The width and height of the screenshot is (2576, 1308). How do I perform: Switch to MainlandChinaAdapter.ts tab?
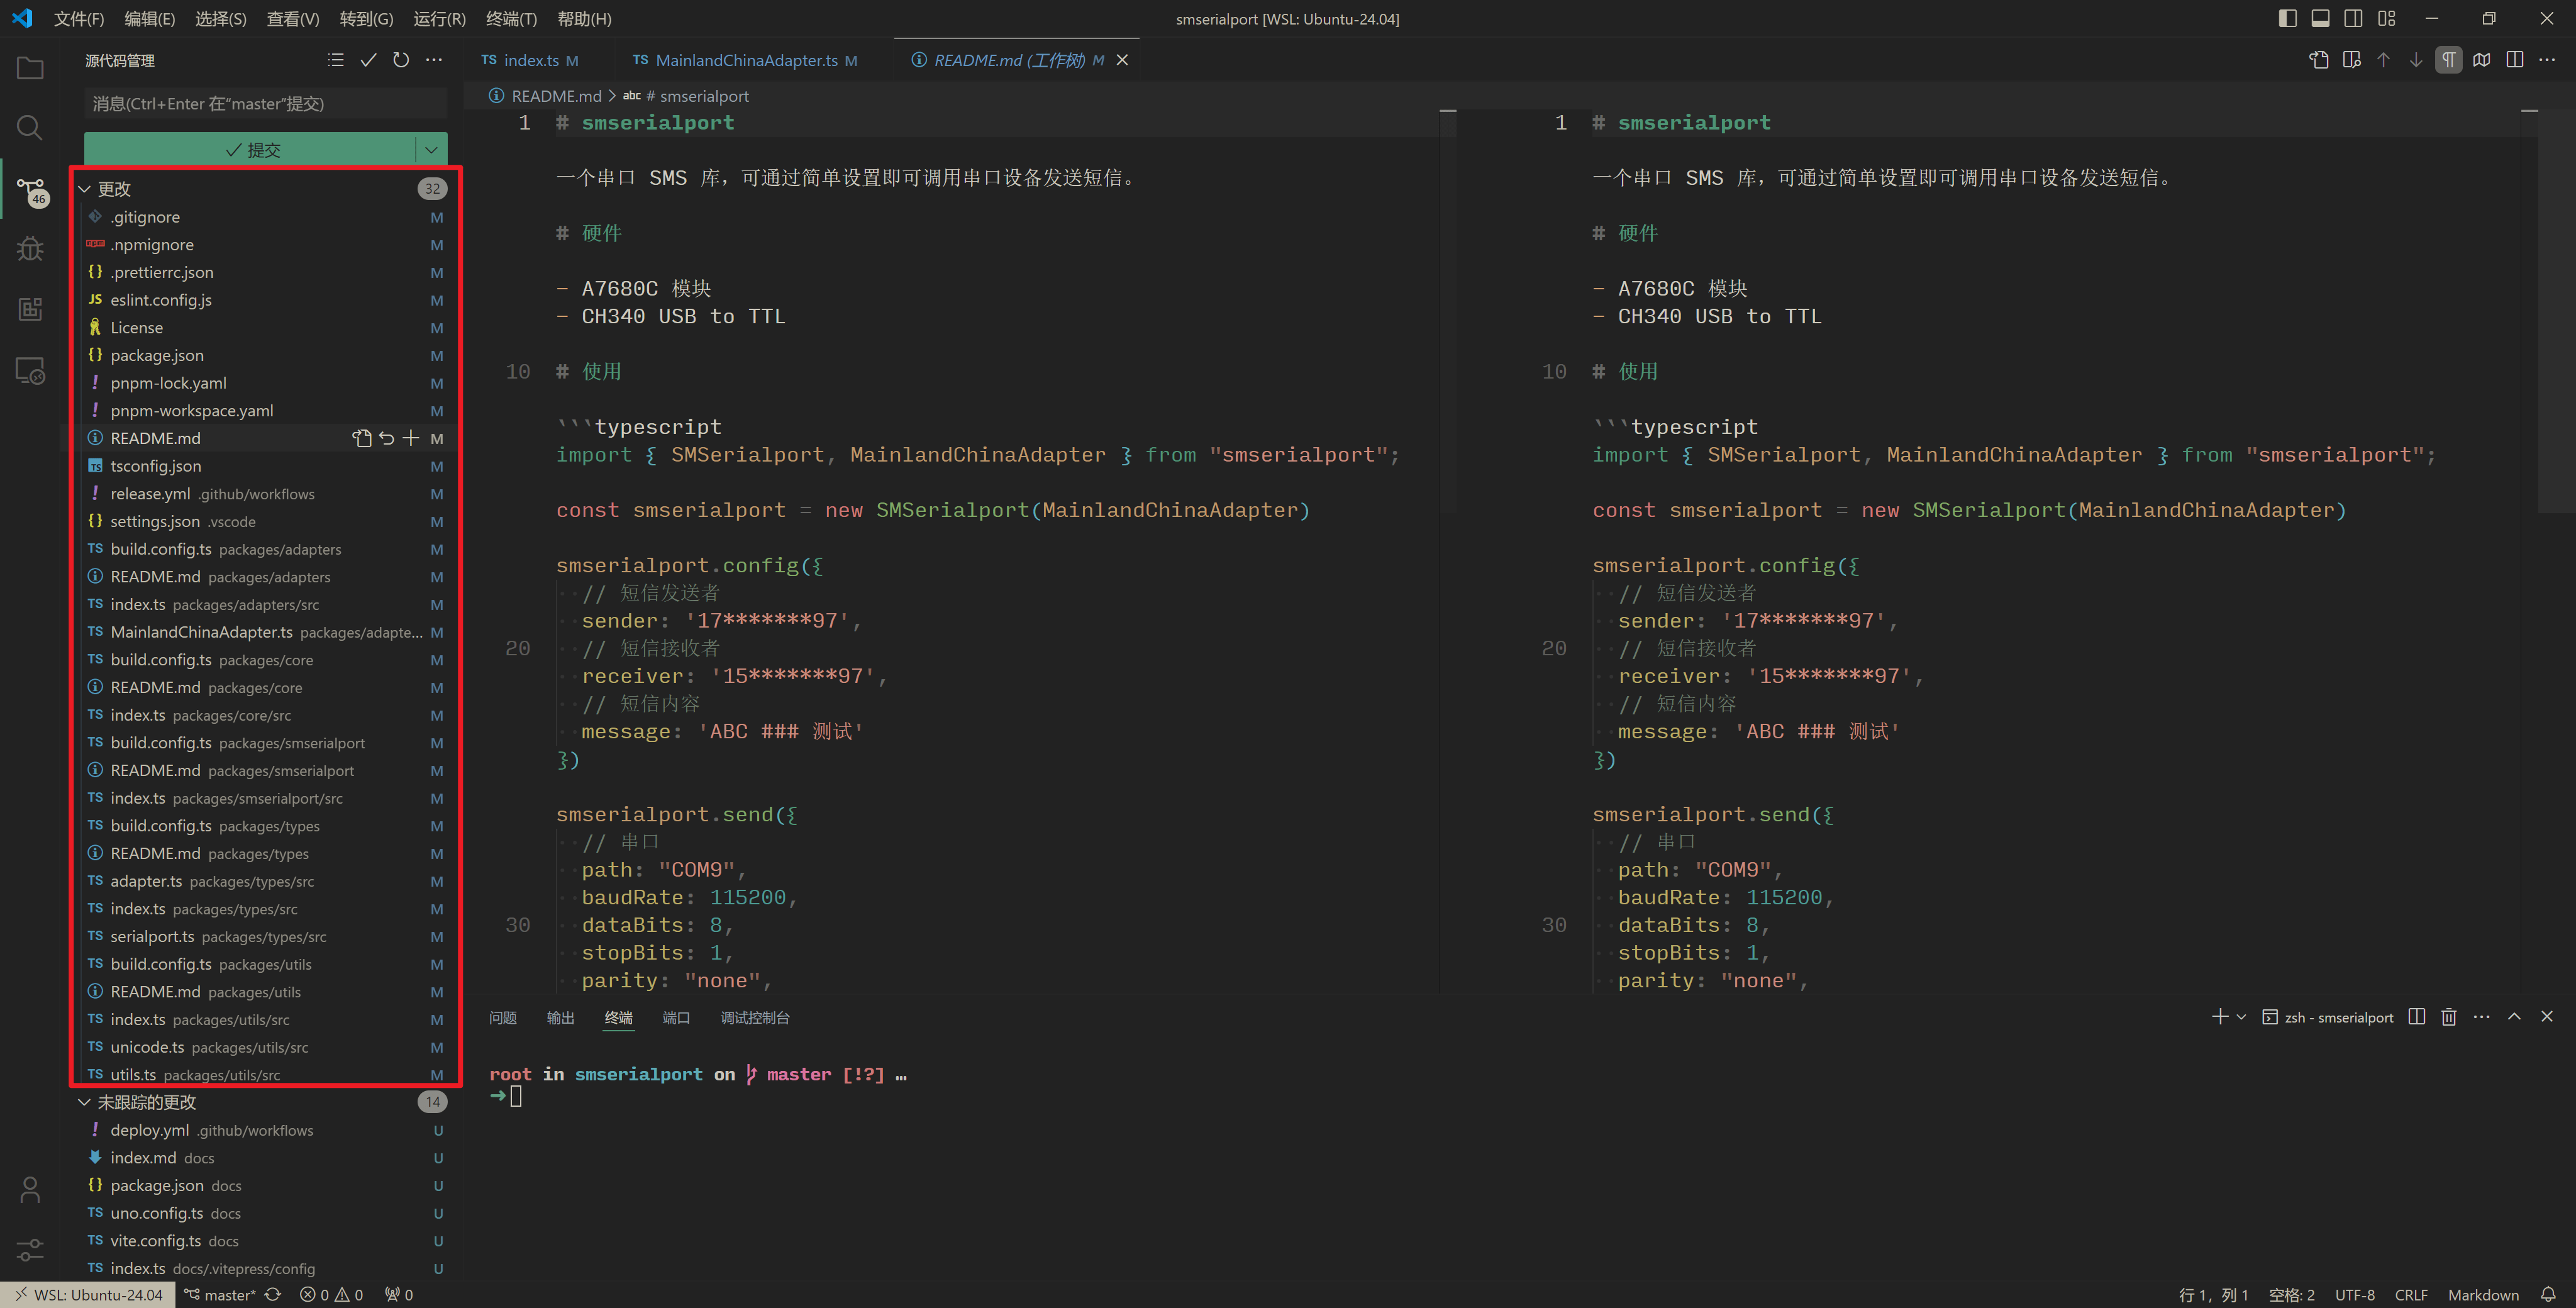(746, 60)
